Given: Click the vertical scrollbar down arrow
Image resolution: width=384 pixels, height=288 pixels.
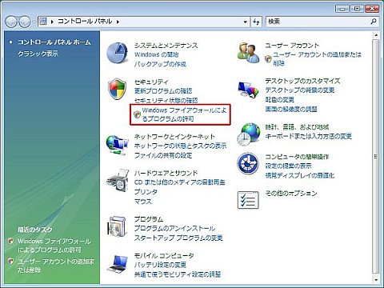Looking at the screenshot, I should point(376,280).
